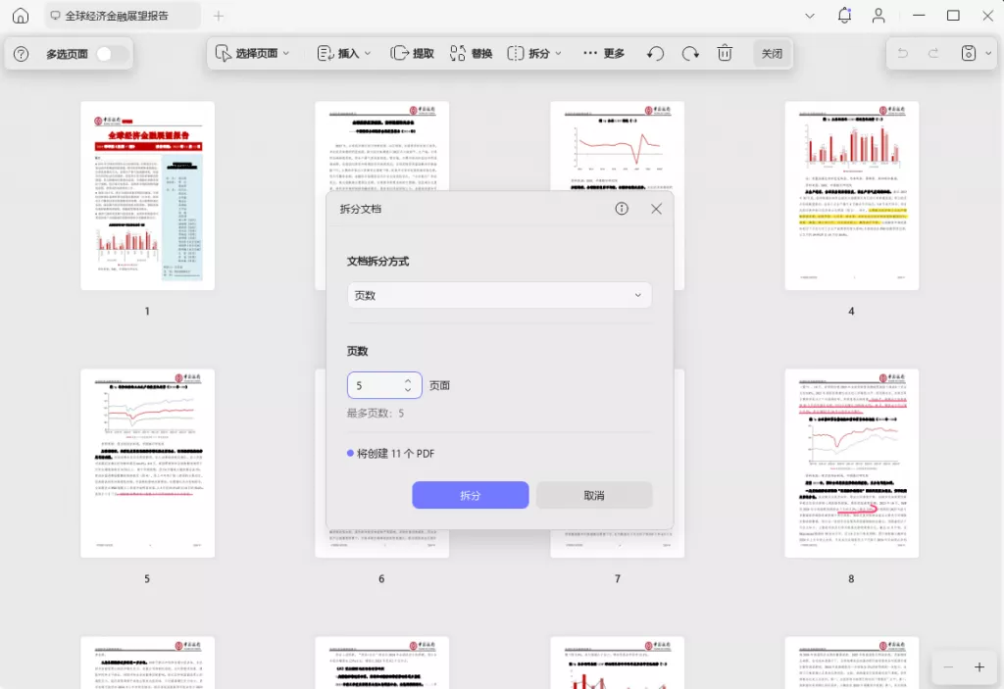The width and height of the screenshot is (1004, 689).
Task: Click 取消 to cancel the split dialog
Action: tap(594, 495)
